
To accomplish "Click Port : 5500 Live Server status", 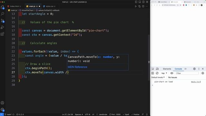I will 115,114.
